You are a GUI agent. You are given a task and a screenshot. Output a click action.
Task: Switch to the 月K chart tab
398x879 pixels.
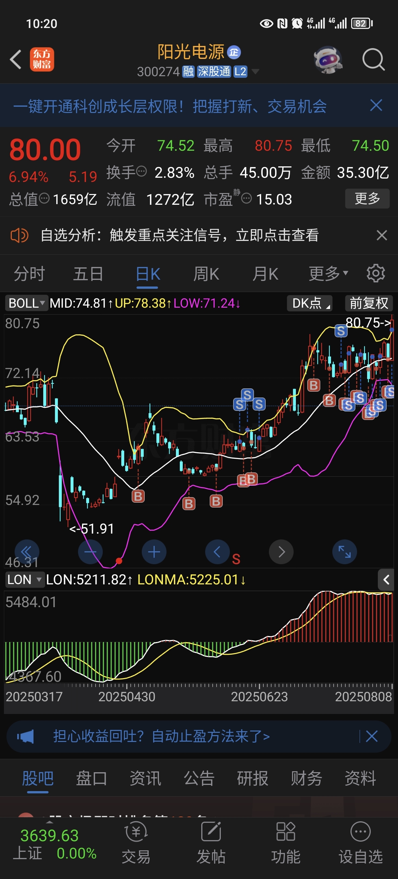265,274
